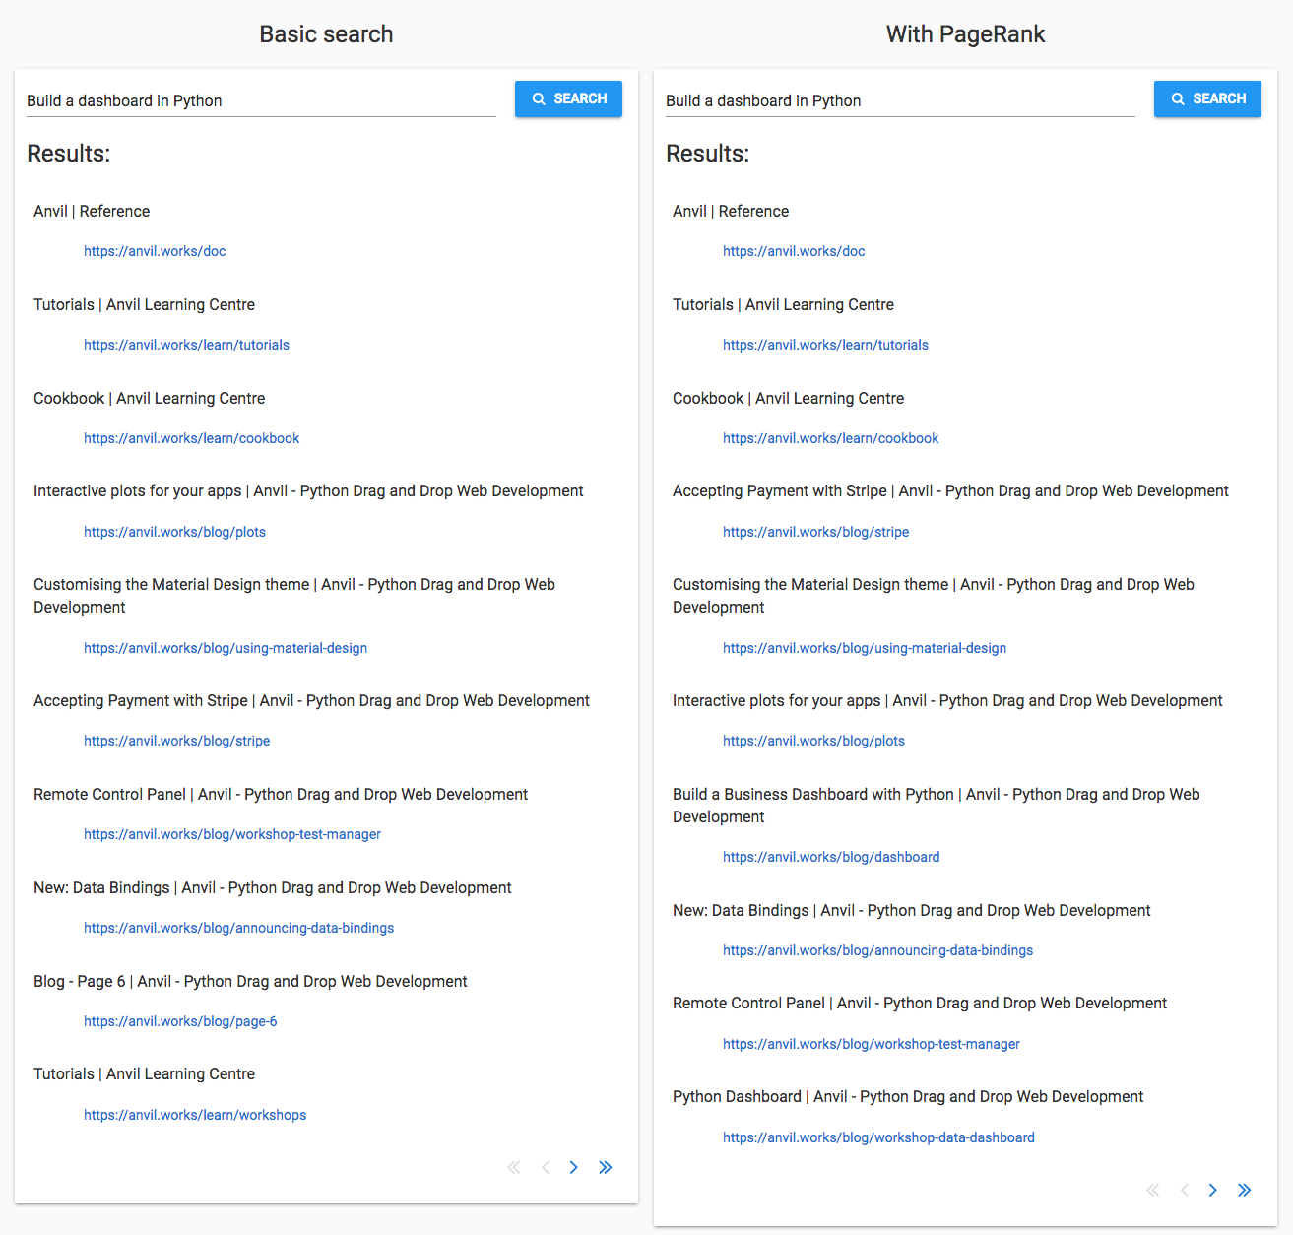Go to first page in Basic search
This screenshot has width=1293, height=1235.
pyautogui.click(x=514, y=1167)
